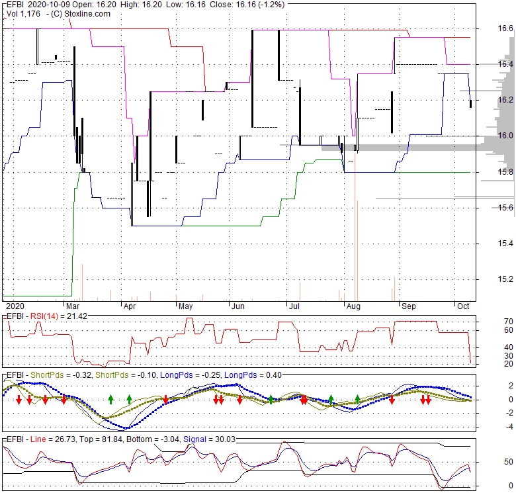Click the Line = 26.73 stochastic label

(x=53, y=439)
